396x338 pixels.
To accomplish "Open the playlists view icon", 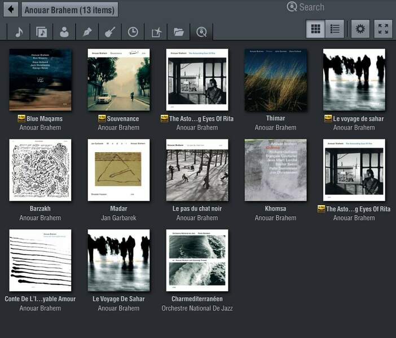I will [156, 32].
